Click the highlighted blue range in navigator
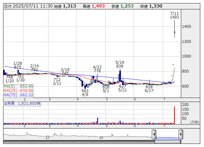The width and height of the screenshot is (204, 147). click(167, 138)
